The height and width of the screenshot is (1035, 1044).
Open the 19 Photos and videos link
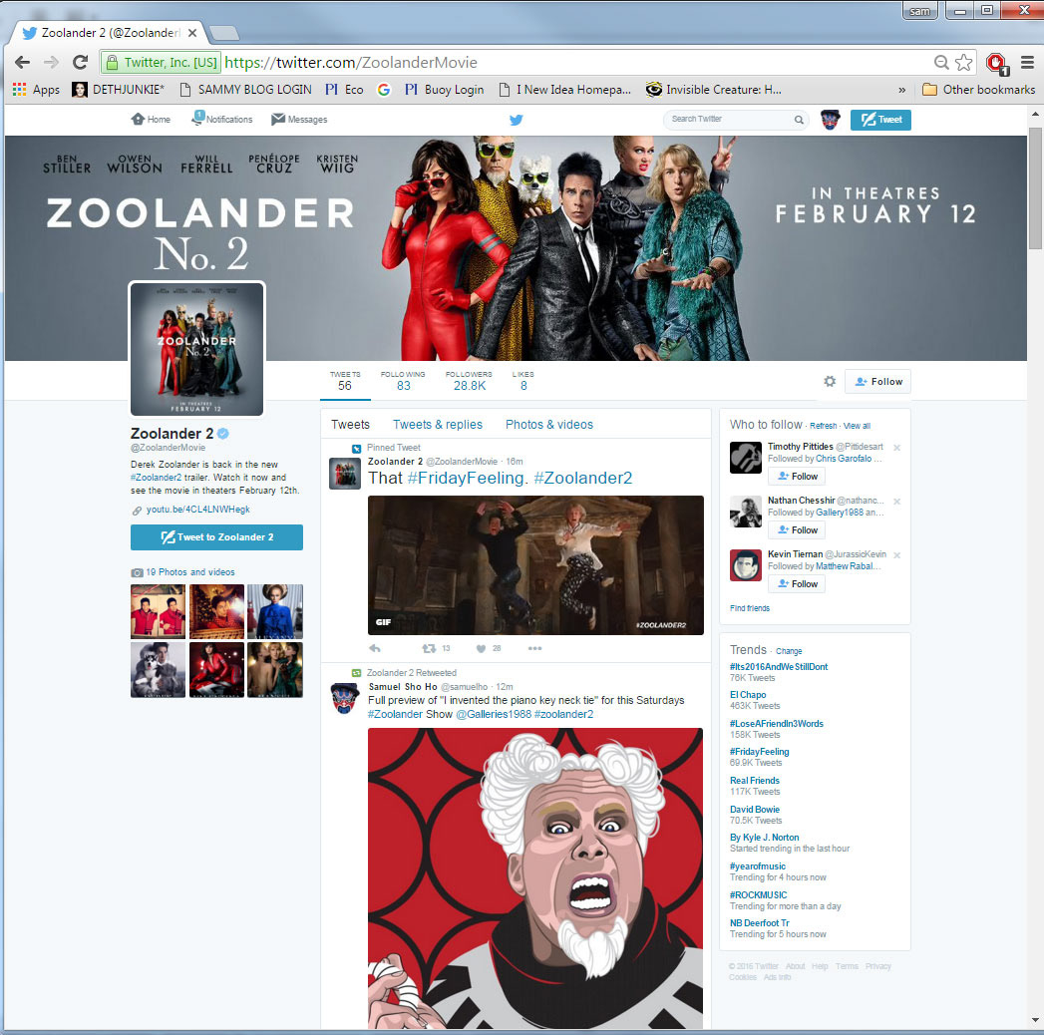coord(189,572)
